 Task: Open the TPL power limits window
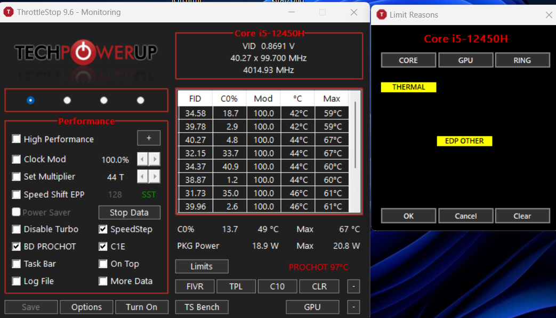tap(236, 287)
